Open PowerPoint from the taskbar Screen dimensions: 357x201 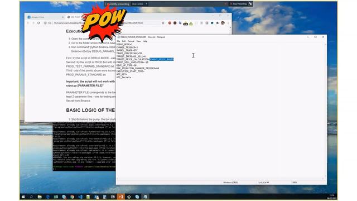pyautogui.click(x=121, y=197)
